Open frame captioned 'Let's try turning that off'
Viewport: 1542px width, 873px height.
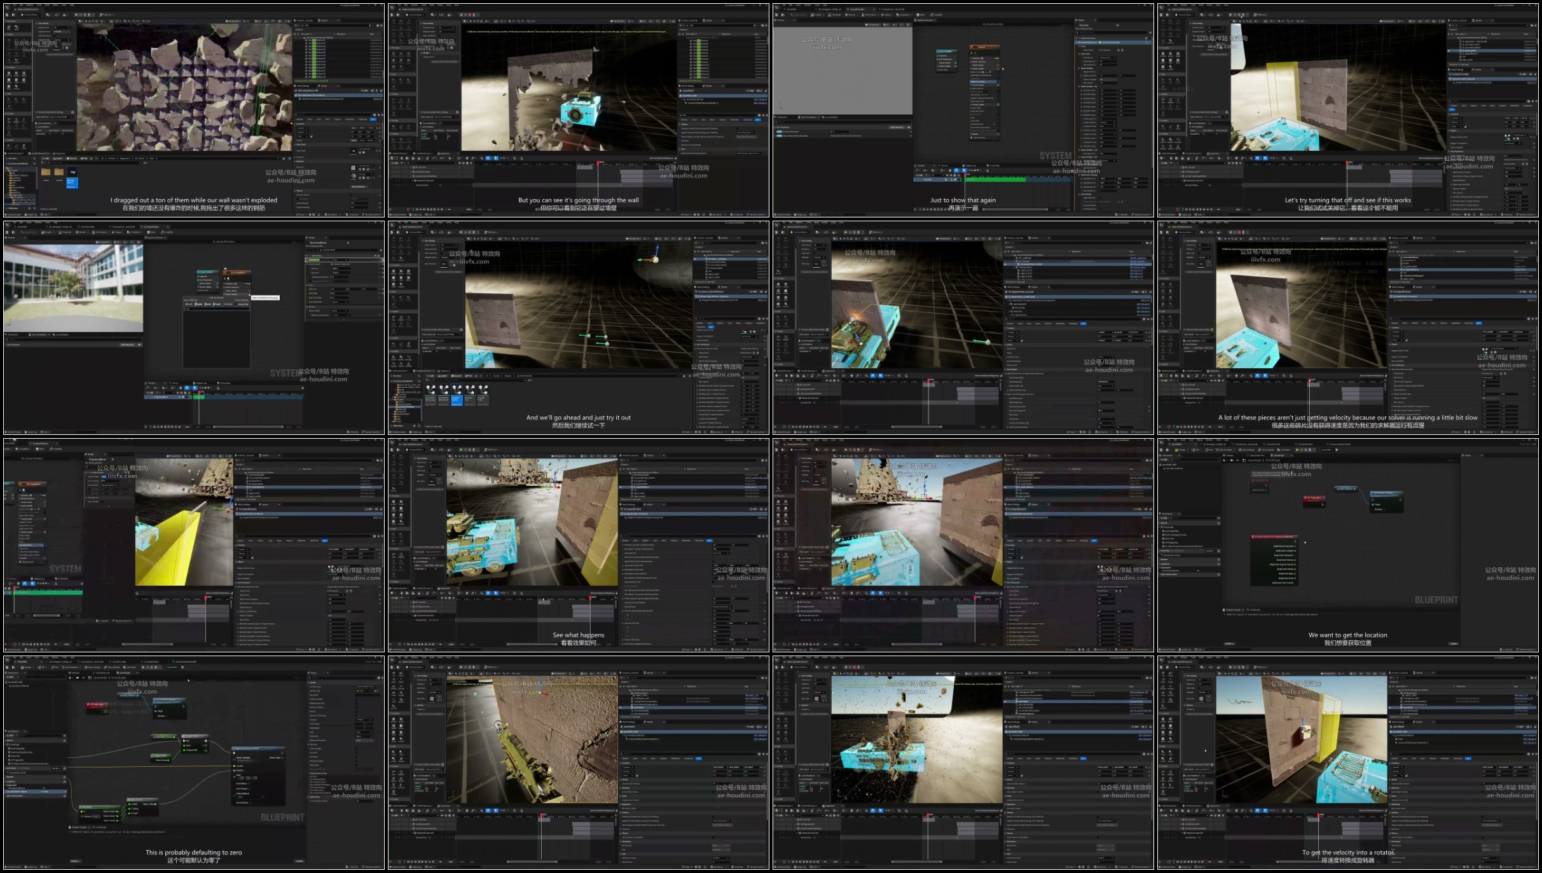[x=1347, y=110]
